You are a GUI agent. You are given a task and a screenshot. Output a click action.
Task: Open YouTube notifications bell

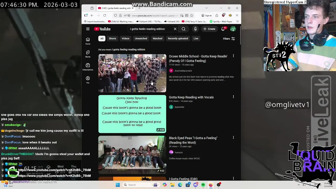223,29
